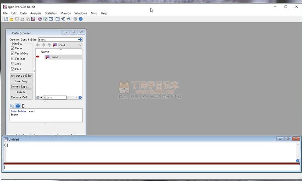302x181 pixels.
Task: Disable the Plot display checkbox
Action: click(x=12, y=69)
